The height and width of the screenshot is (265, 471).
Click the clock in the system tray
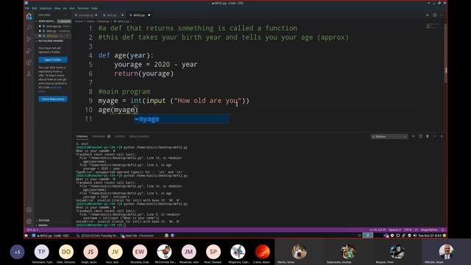(430, 236)
